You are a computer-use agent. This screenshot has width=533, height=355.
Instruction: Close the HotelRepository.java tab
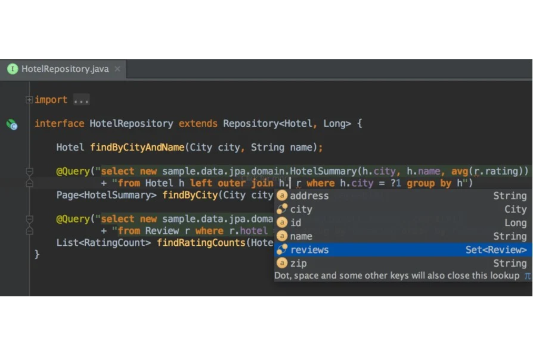(117, 69)
